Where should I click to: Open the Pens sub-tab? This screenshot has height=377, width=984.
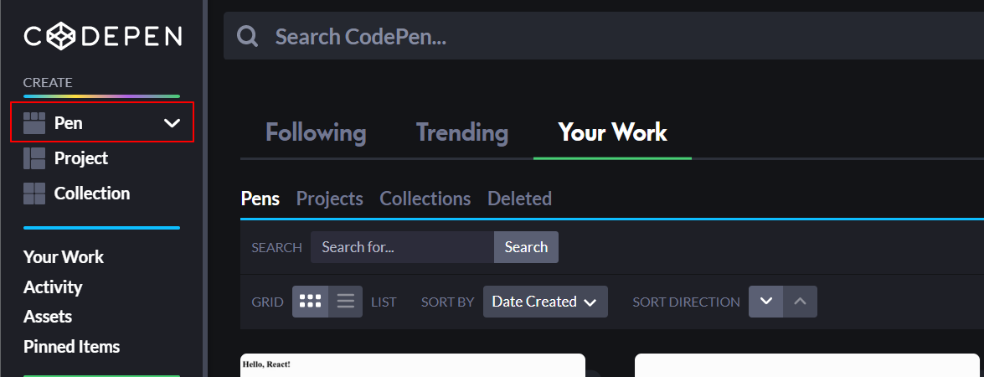pyautogui.click(x=260, y=199)
